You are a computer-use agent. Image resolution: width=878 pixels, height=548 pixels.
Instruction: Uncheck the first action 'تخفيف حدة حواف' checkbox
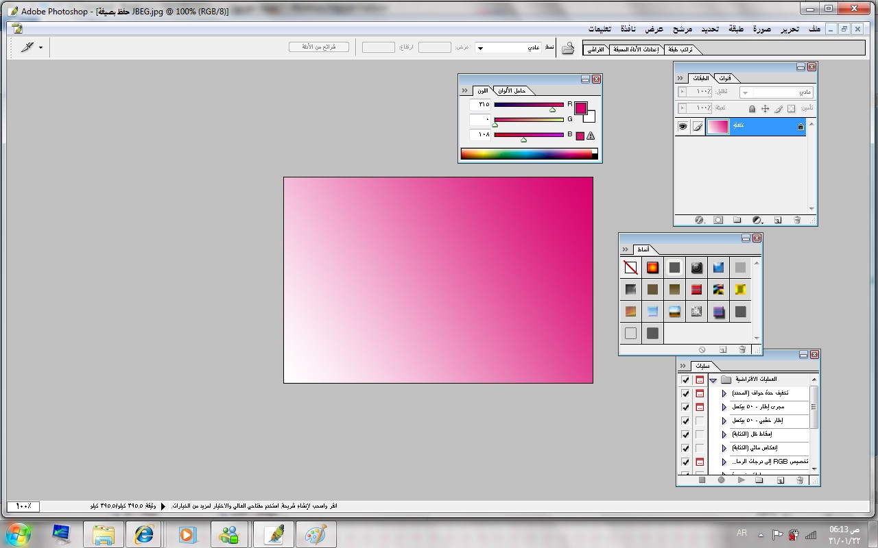(685, 393)
